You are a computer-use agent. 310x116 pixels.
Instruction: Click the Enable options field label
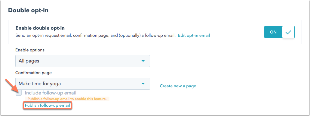(30, 50)
